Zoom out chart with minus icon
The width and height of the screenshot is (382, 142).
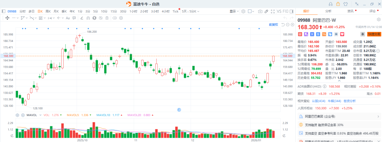coord(288,25)
